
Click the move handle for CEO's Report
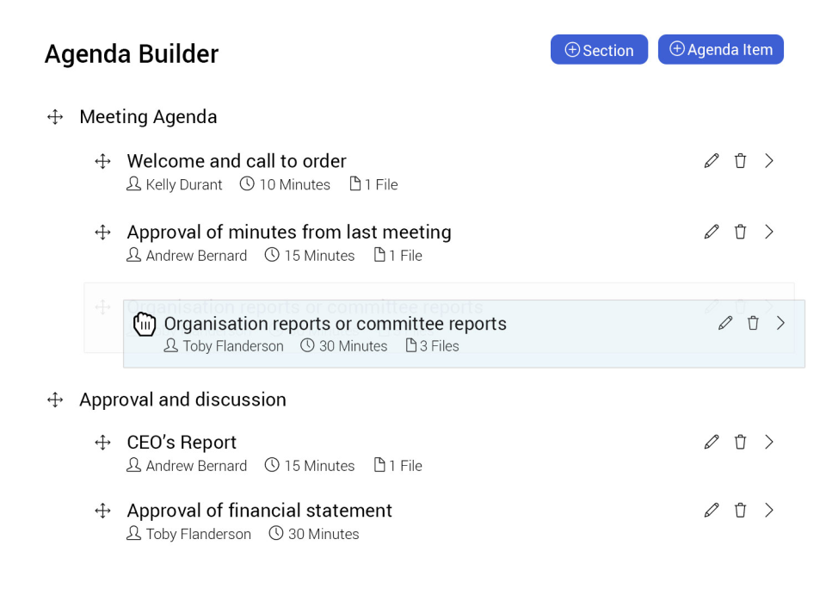pos(102,442)
